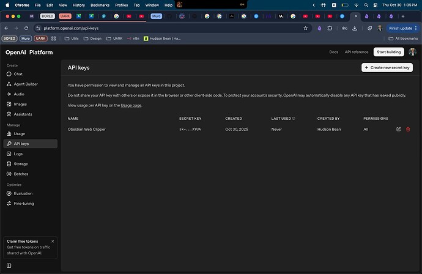This screenshot has width=422, height=274.
Task: Open bookmarks apps grid icon
Action: (54, 39)
